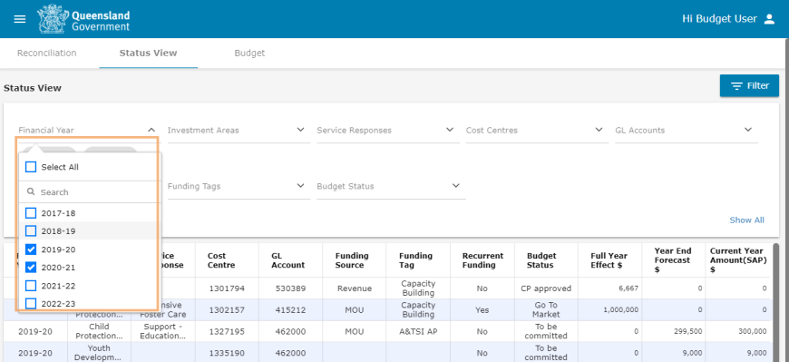Click the search magnifier icon in dropdown
This screenshot has width=789, height=362.
(31, 191)
